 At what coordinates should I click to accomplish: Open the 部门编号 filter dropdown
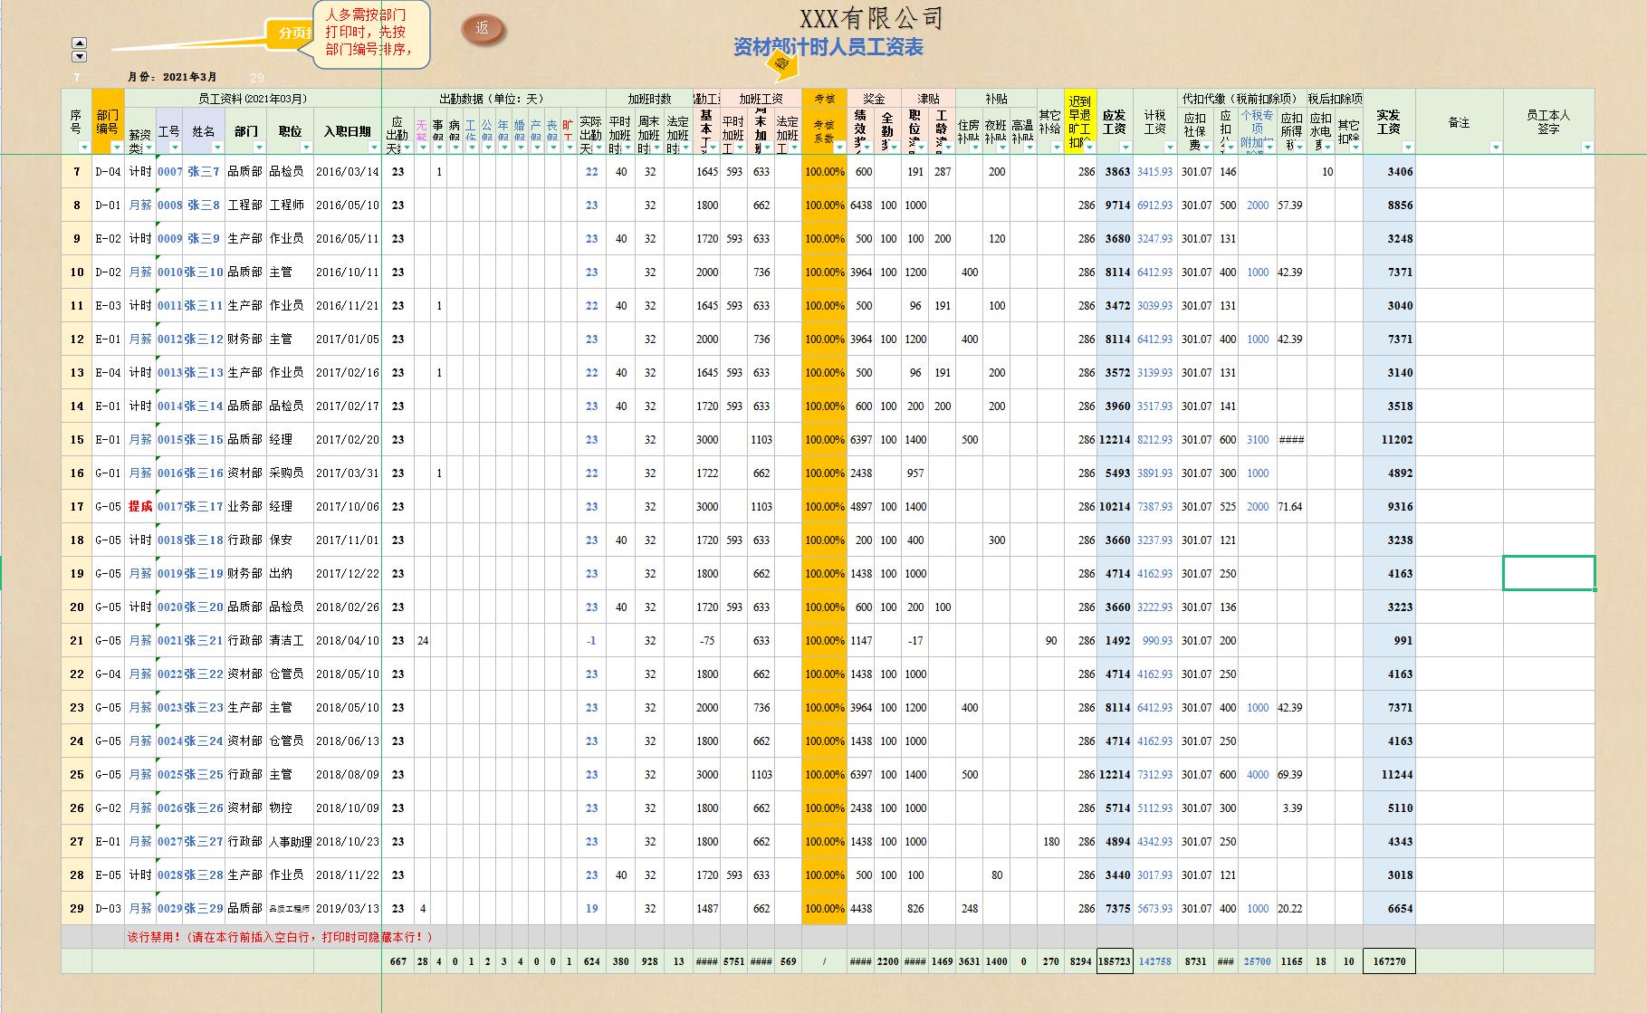click(117, 148)
